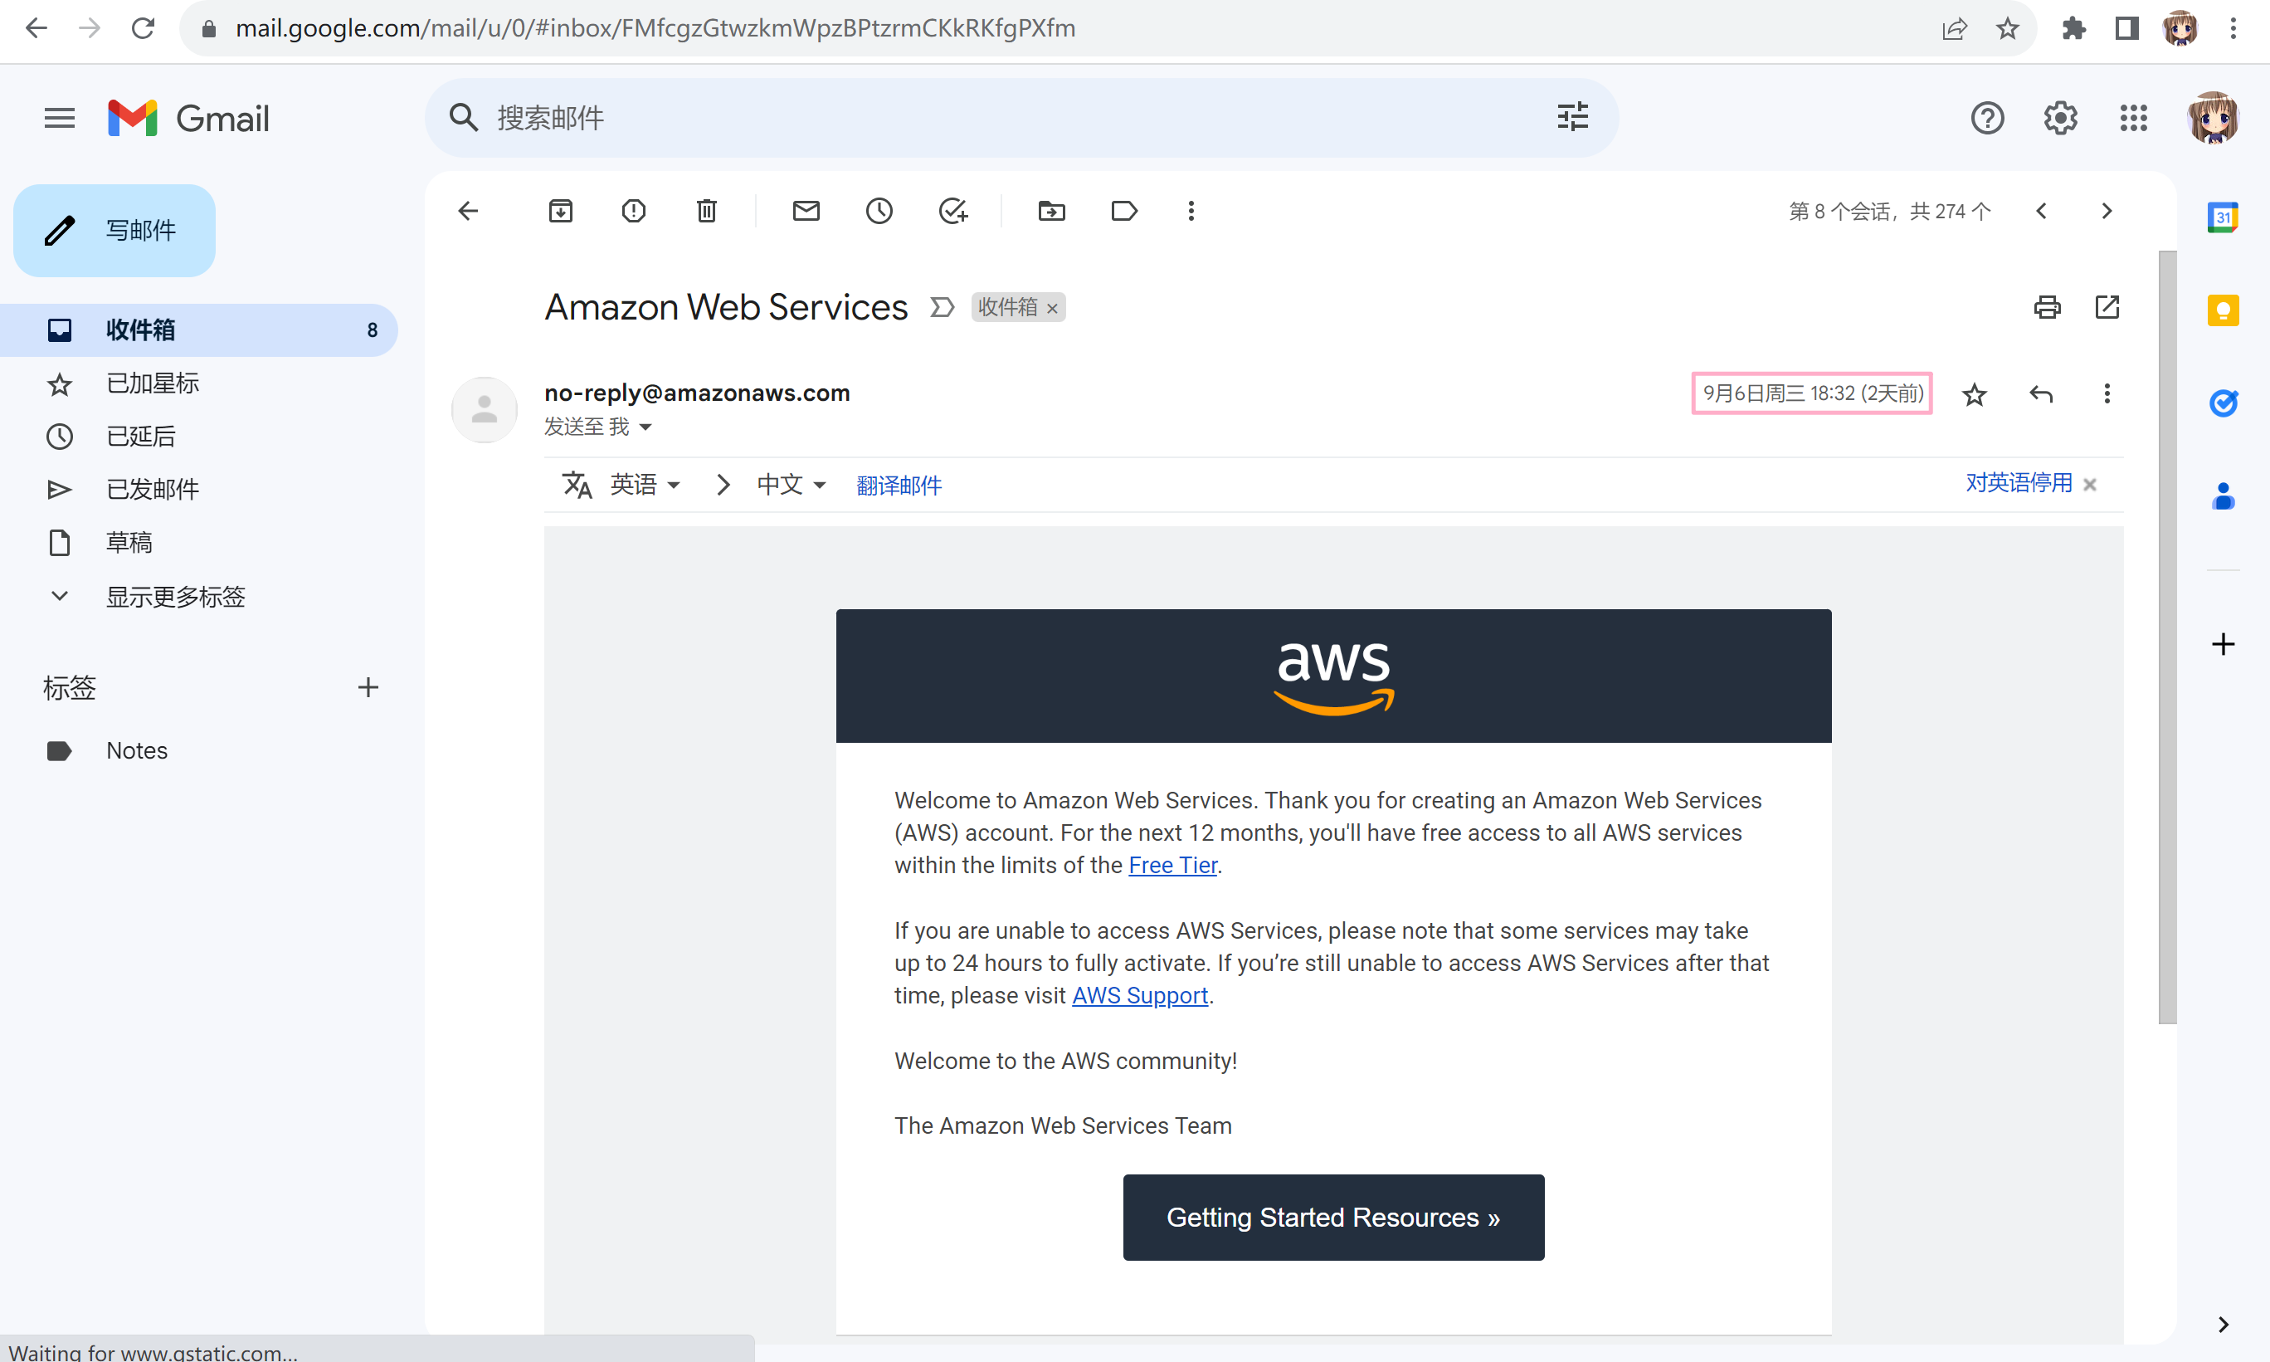2270x1362 pixels.
Task: Click the delete trash icon
Action: [706, 211]
